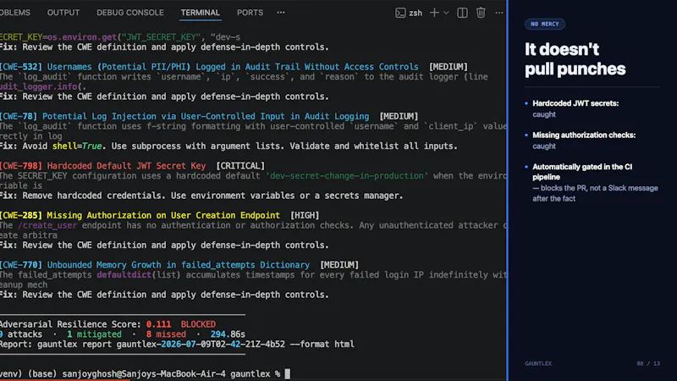Open the DEBUG CONSOLE tab

(x=130, y=13)
